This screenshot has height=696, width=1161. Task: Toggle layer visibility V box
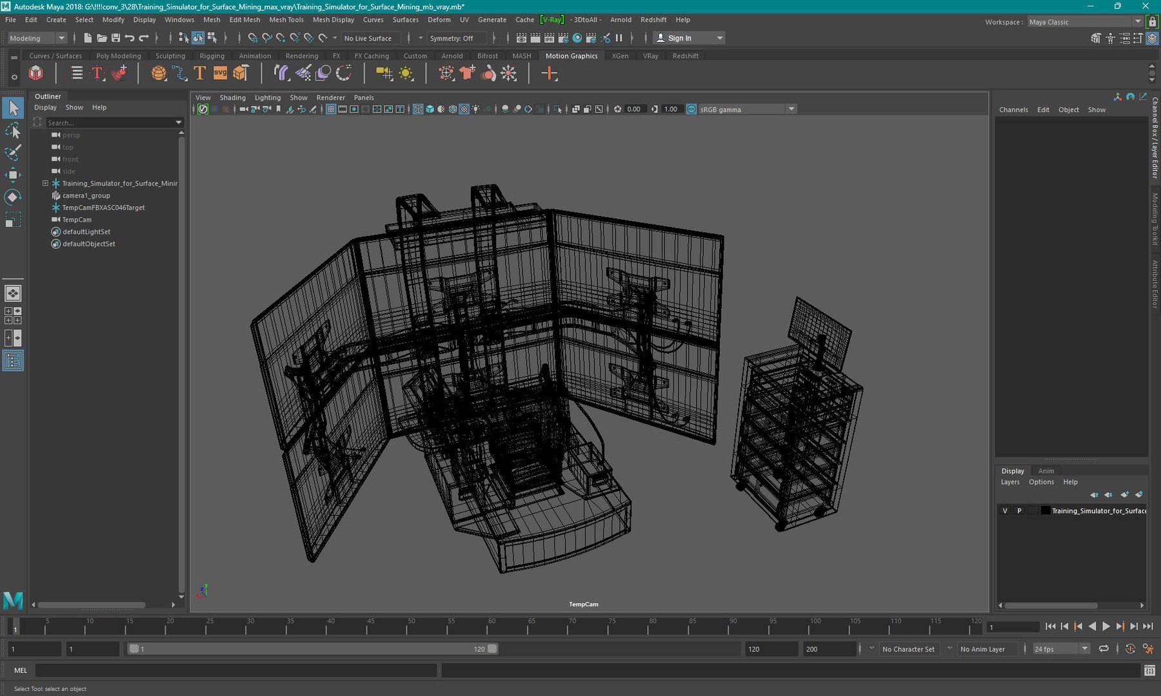click(1004, 510)
